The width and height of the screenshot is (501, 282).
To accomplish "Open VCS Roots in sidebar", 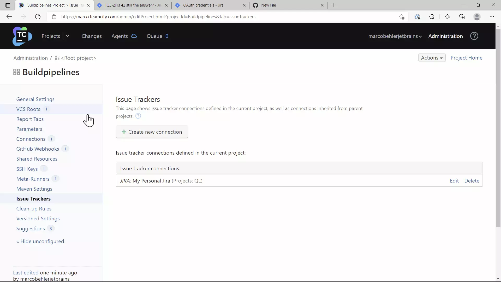I will (28, 109).
